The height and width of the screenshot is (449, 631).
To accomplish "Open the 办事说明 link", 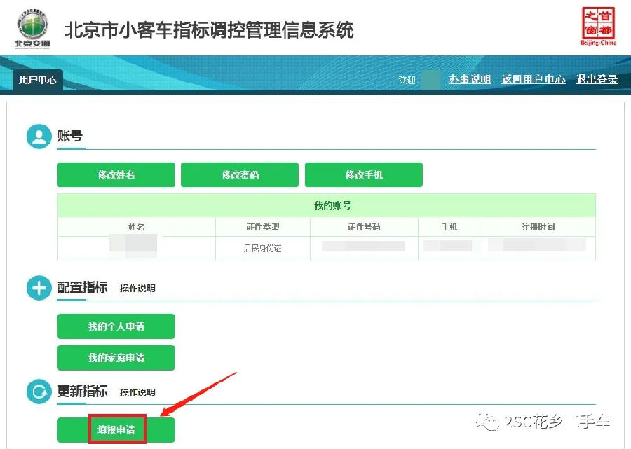I will click(x=470, y=79).
